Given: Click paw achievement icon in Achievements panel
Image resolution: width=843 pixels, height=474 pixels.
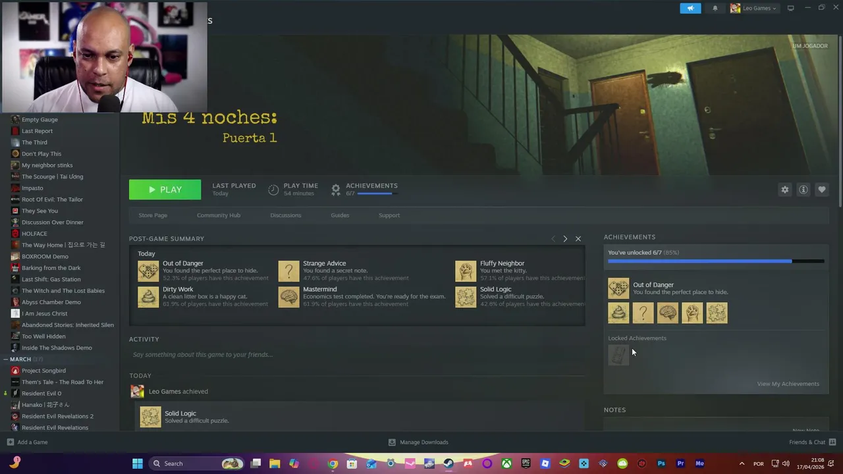Looking at the screenshot, I should (x=692, y=313).
